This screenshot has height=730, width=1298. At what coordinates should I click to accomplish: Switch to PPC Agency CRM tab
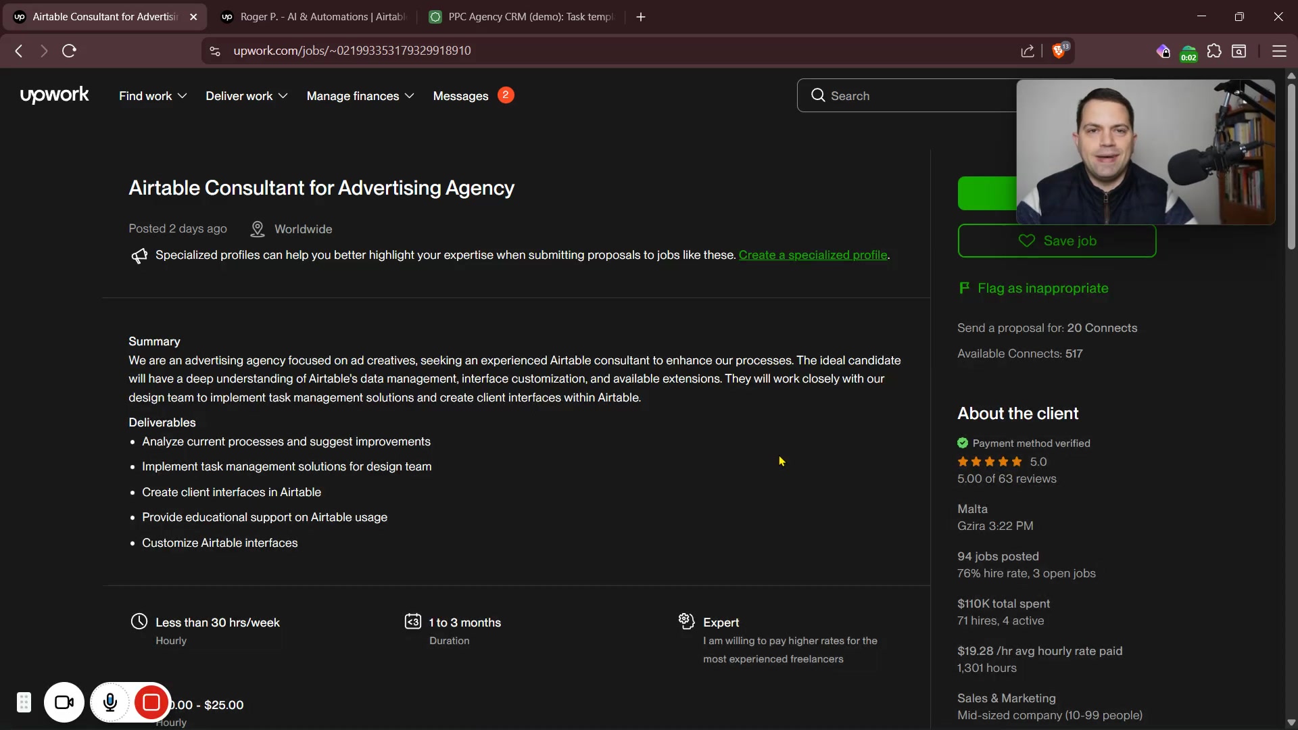(523, 17)
